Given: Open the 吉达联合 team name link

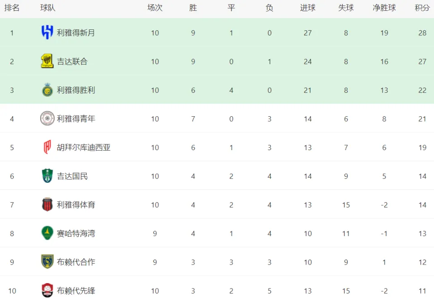Looking at the screenshot, I should point(72,61).
